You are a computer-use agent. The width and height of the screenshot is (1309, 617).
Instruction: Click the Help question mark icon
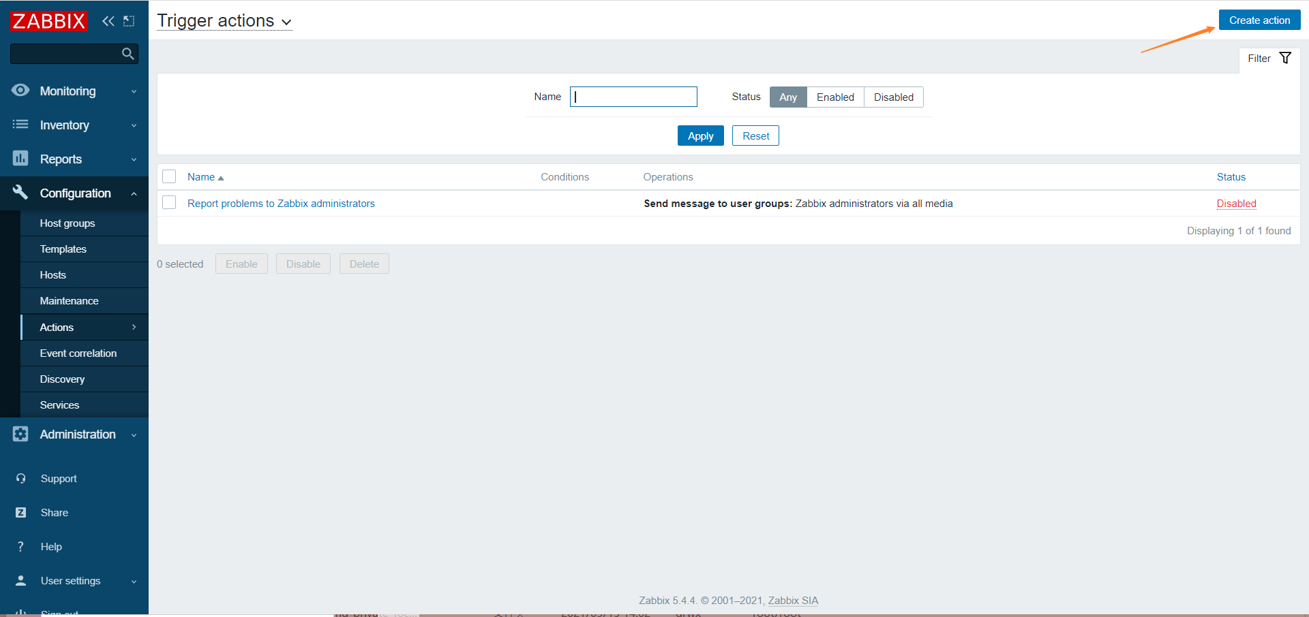click(x=21, y=547)
